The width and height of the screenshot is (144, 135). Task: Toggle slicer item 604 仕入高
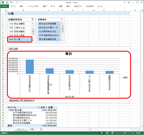pos(20,39)
